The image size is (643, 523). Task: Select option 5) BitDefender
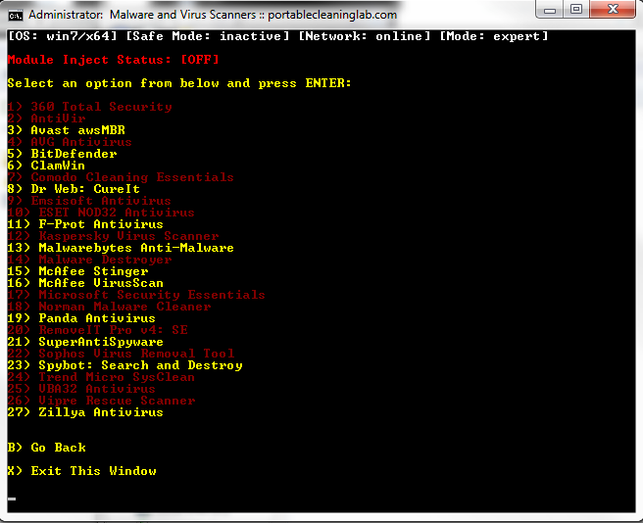(x=62, y=154)
